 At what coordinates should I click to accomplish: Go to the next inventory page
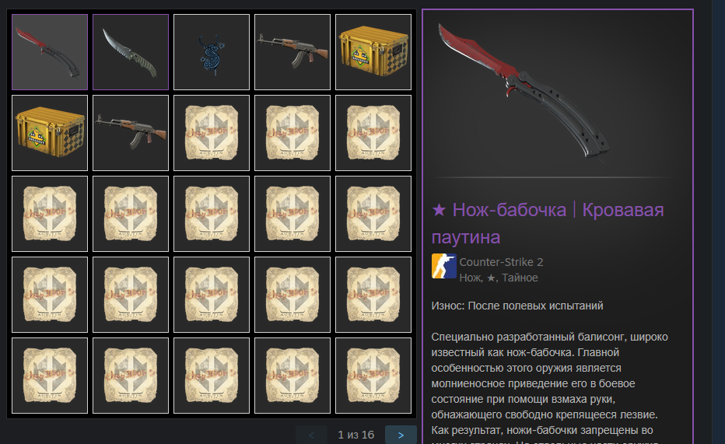point(401,435)
